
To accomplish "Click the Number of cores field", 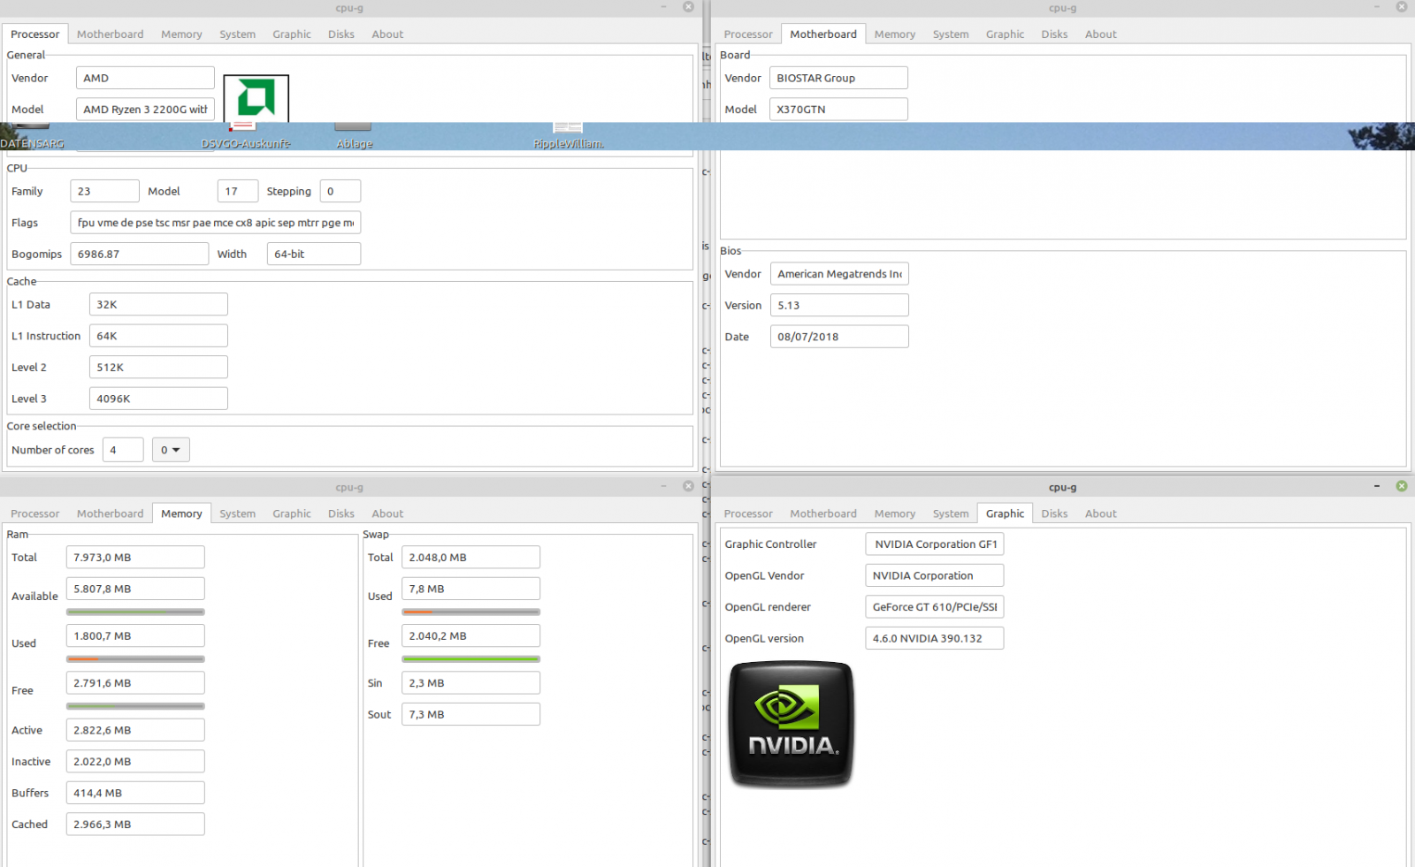I will click(x=123, y=450).
